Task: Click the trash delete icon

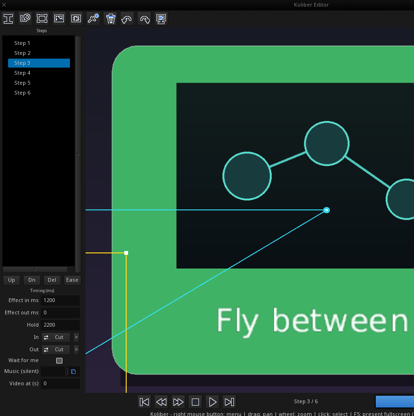Action: click(x=110, y=18)
